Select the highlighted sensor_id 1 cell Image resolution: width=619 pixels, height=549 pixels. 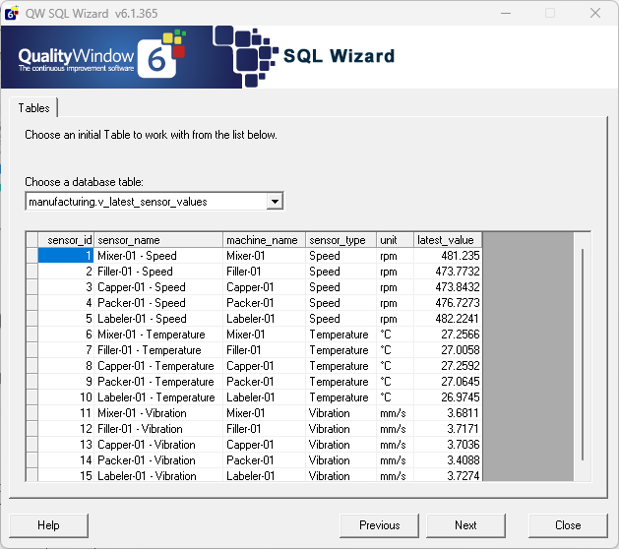pyautogui.click(x=66, y=256)
